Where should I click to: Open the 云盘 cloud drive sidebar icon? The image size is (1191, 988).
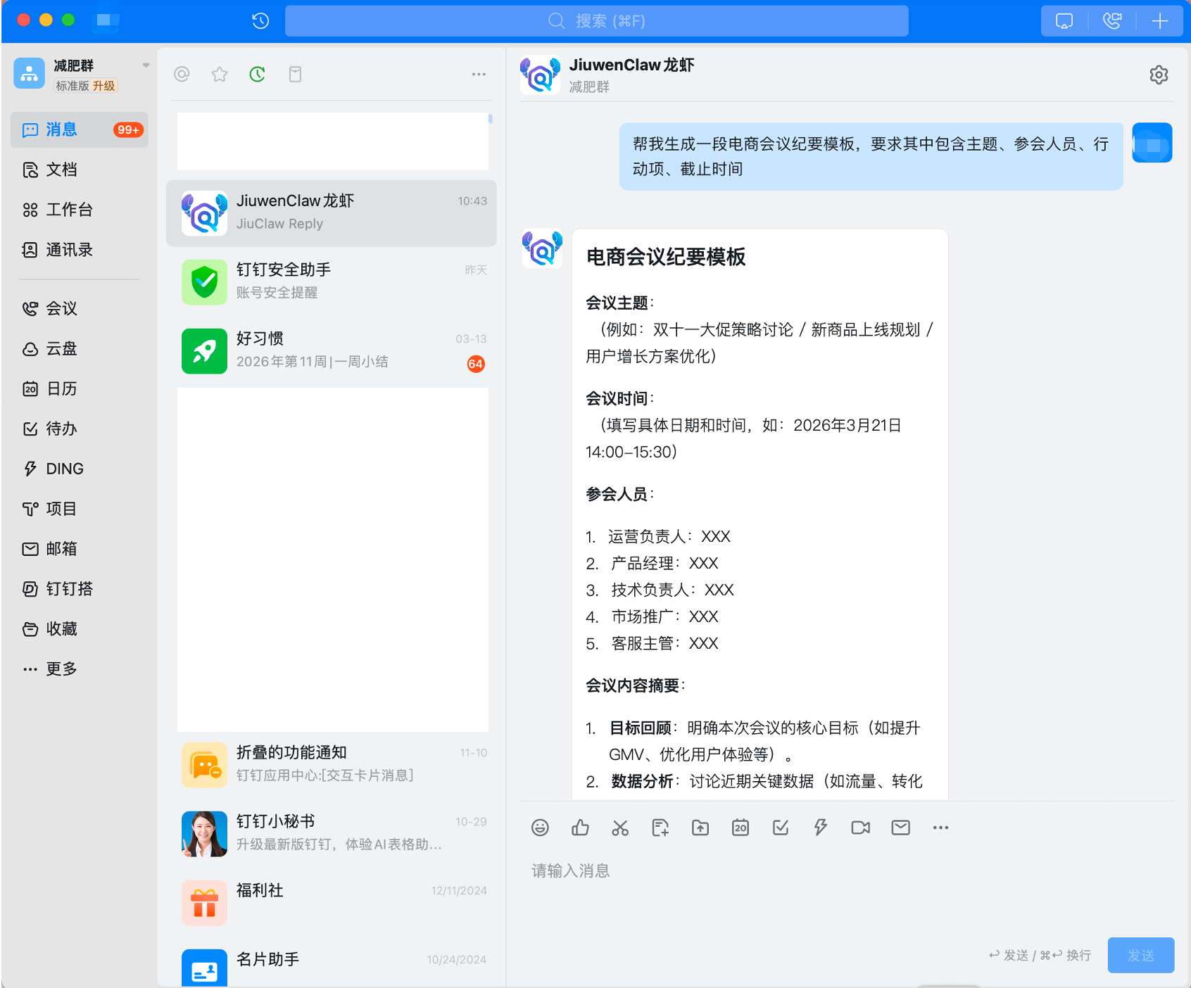59,348
